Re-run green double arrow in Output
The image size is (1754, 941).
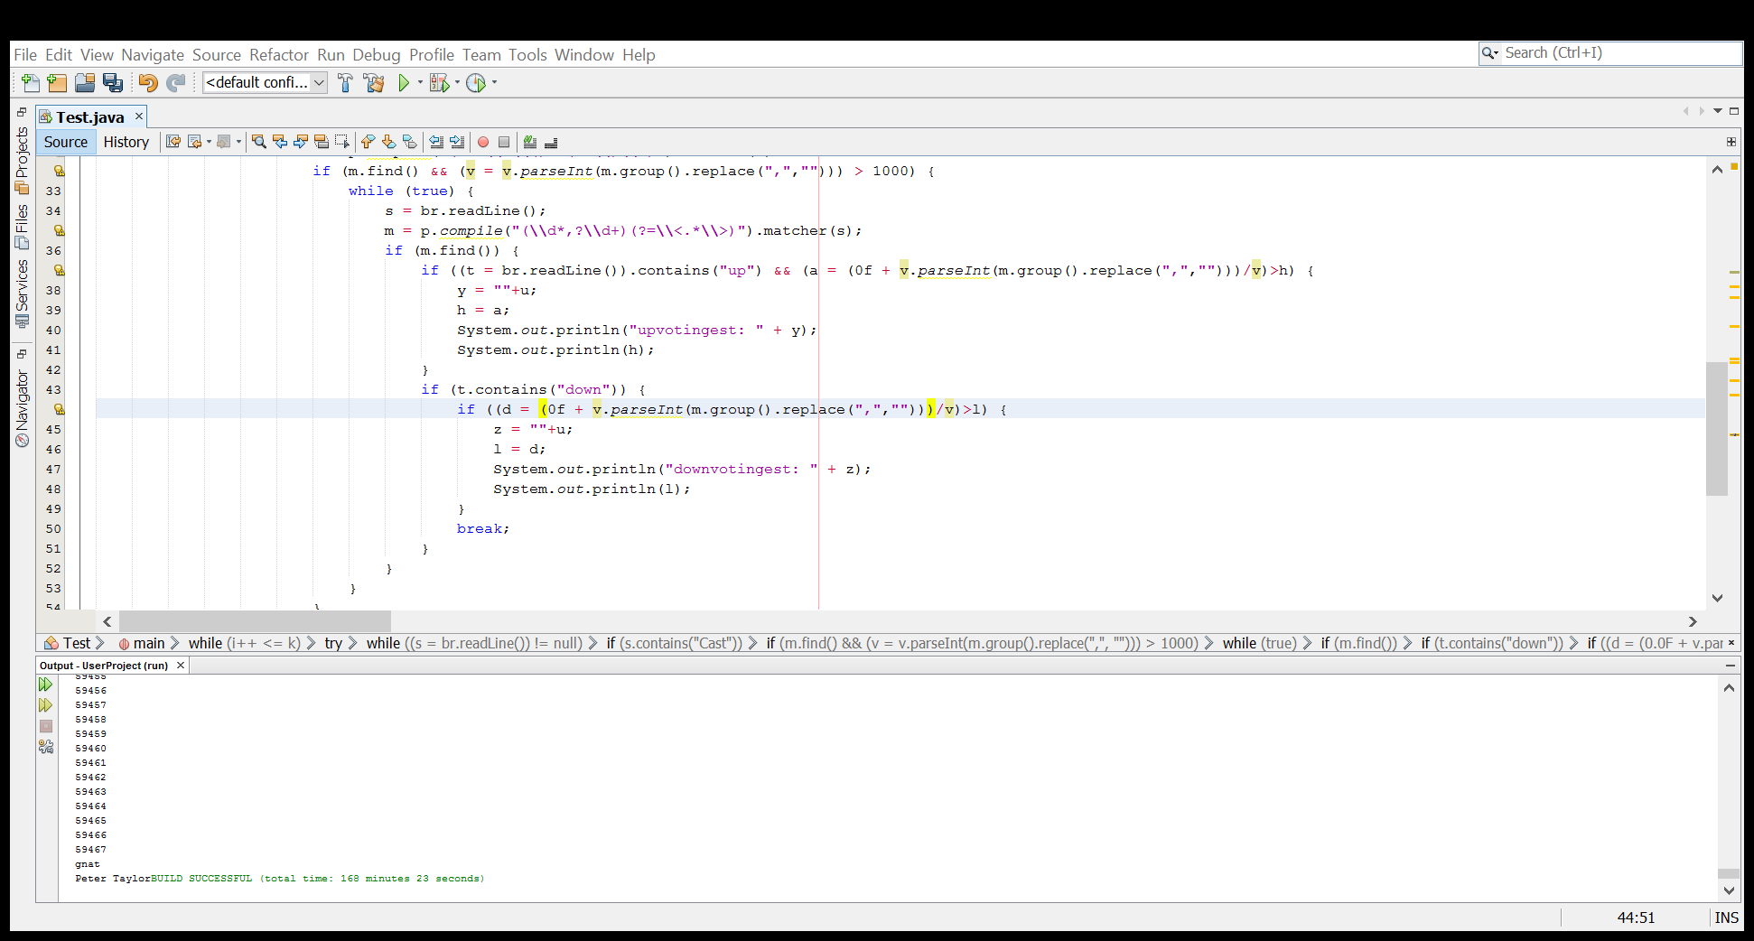tap(46, 685)
